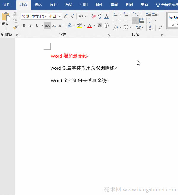Click the Format Painter brush icon
Image resolution: width=178 pixels, height=195 pixels.
coord(15,27)
